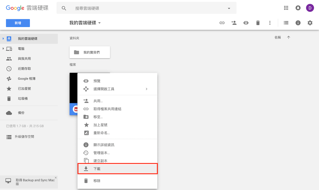Choose 建立副本 from the context menu
Image resolution: width=319 pixels, height=190 pixels.
click(117, 161)
